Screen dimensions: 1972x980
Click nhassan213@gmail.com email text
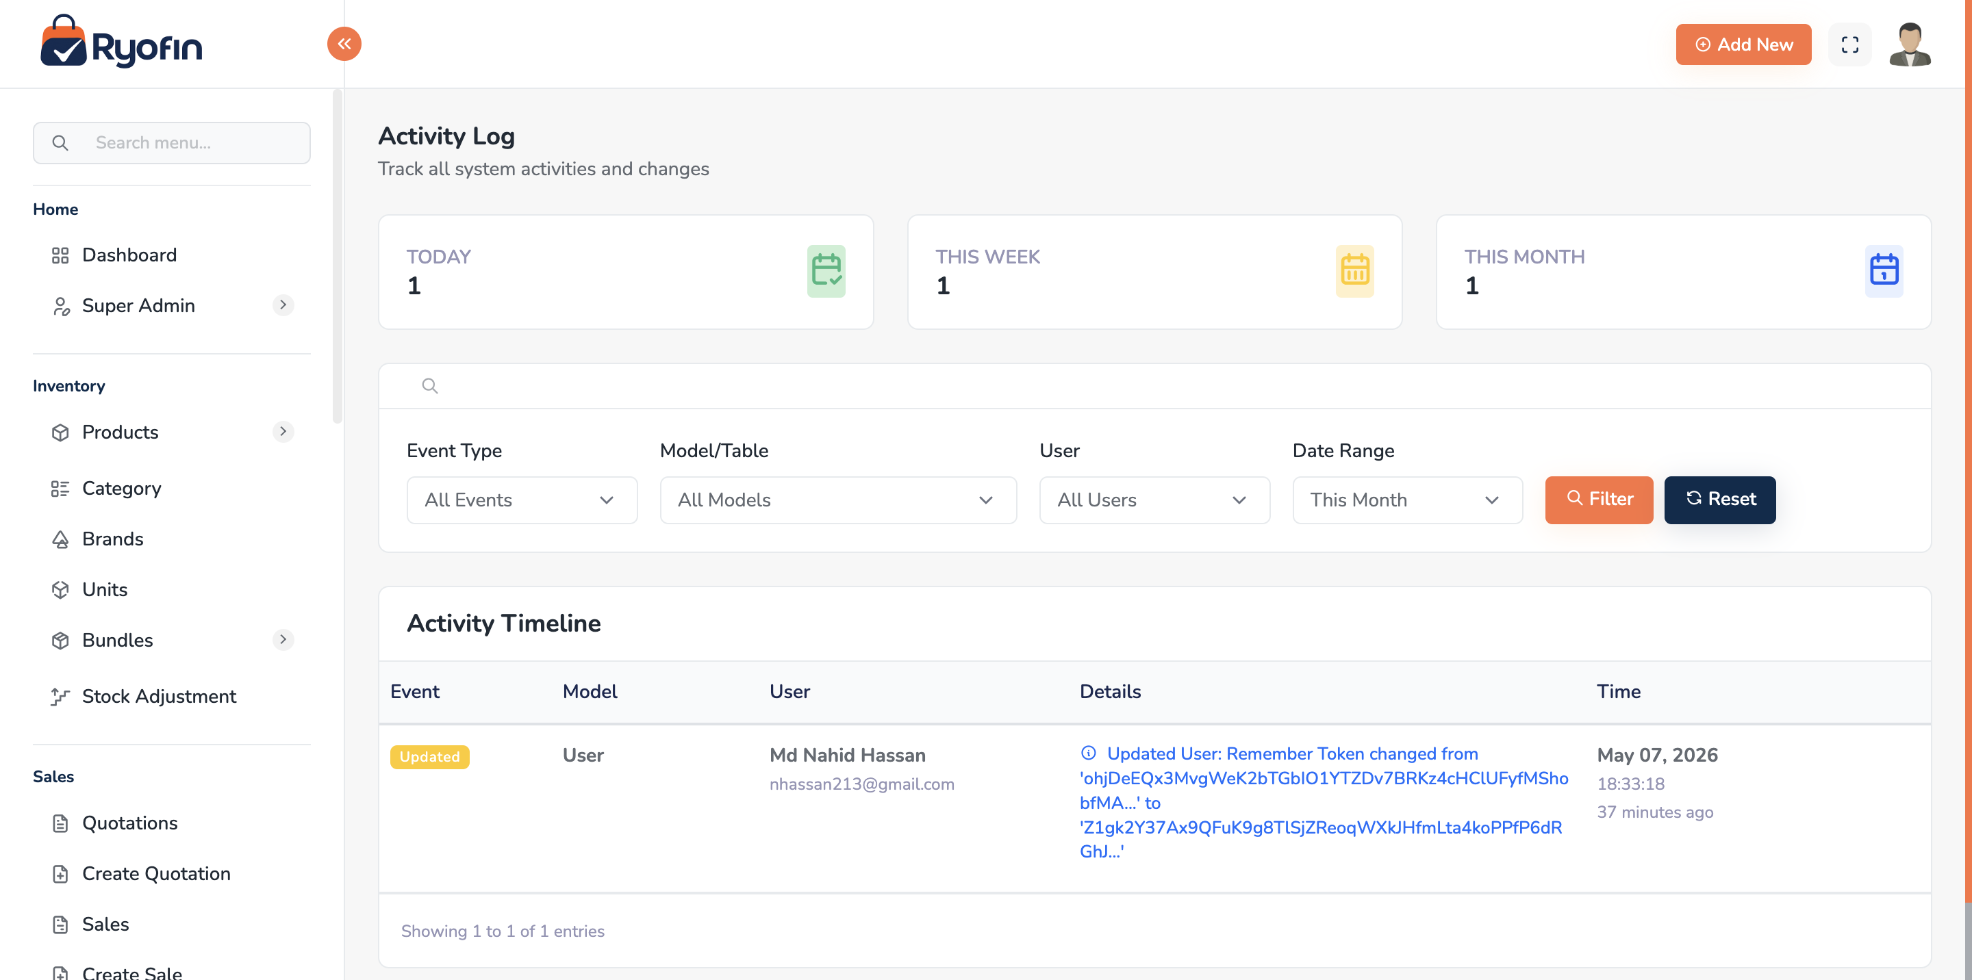(x=861, y=784)
